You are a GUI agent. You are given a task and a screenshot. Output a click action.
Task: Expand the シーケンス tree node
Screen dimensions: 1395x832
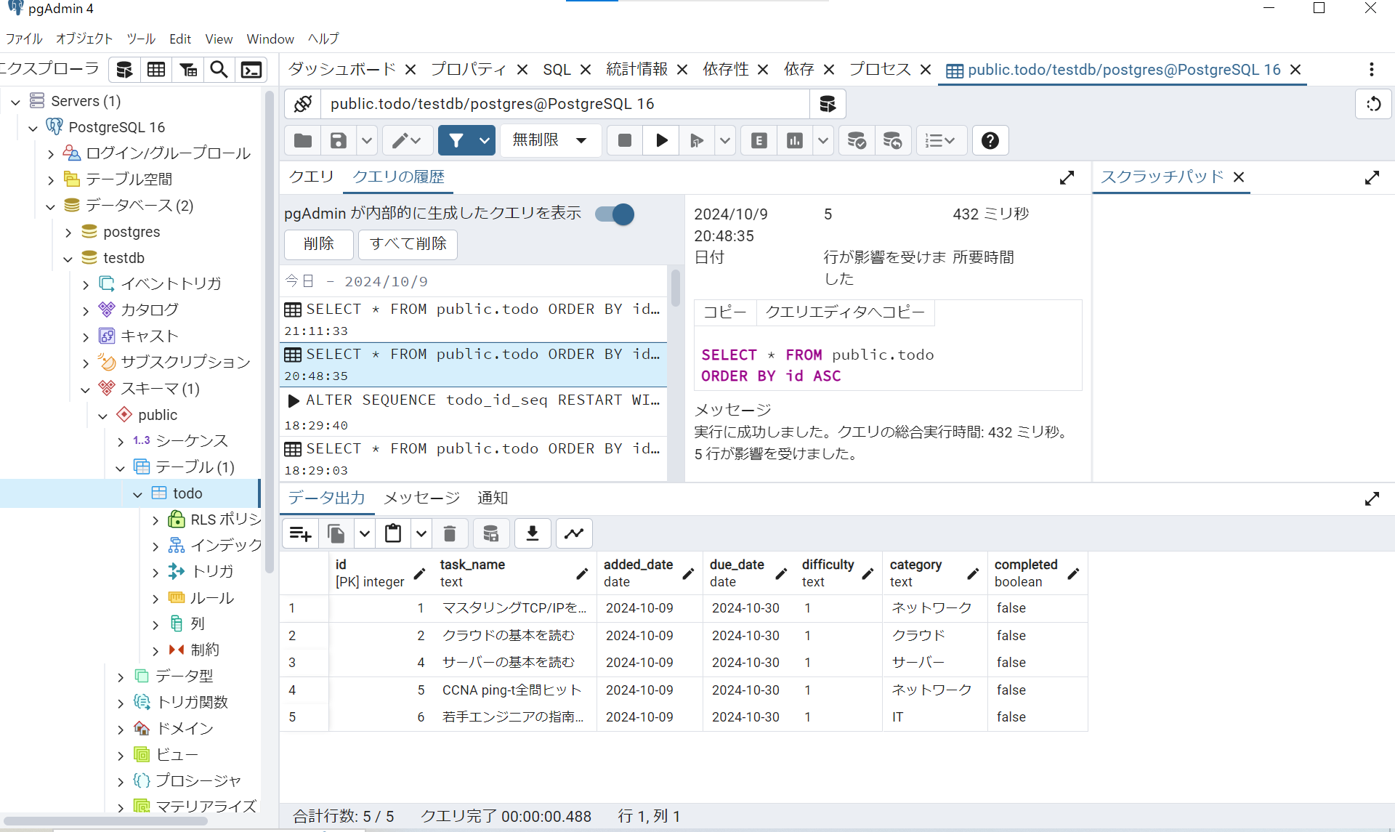coord(121,442)
